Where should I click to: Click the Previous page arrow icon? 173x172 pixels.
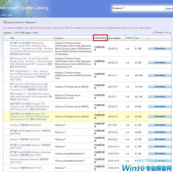[153, 33]
